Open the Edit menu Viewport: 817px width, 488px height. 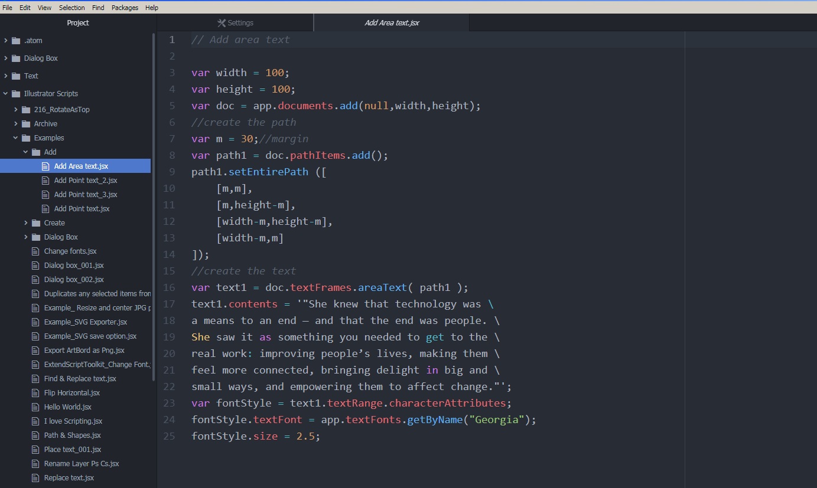coord(25,8)
